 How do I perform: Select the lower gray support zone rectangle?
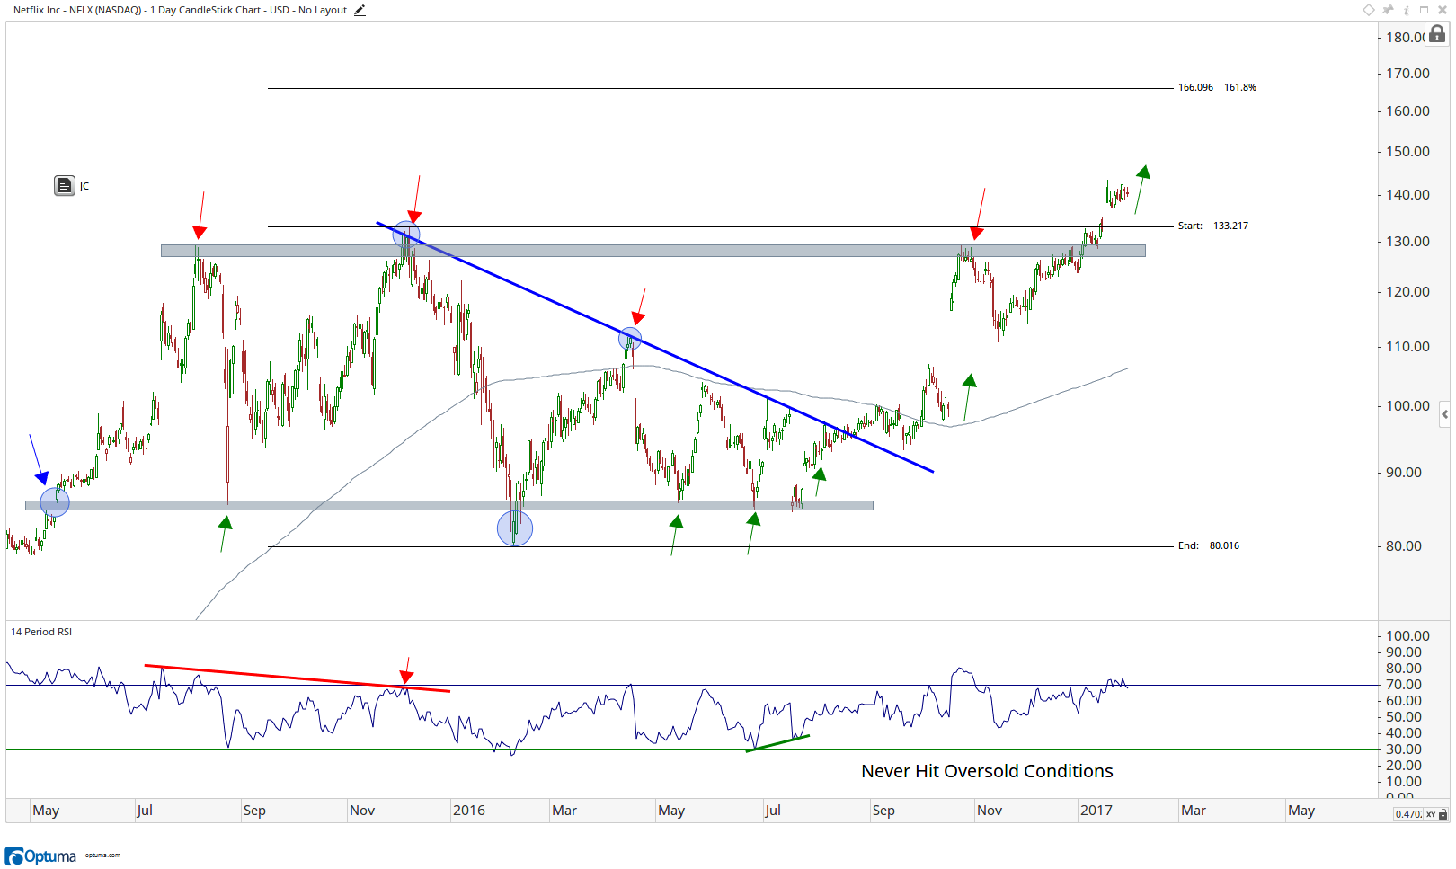click(x=449, y=505)
